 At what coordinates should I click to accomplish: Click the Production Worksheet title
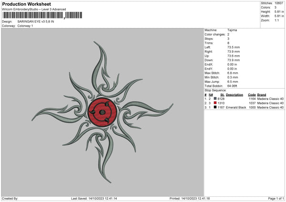pos(26,4)
